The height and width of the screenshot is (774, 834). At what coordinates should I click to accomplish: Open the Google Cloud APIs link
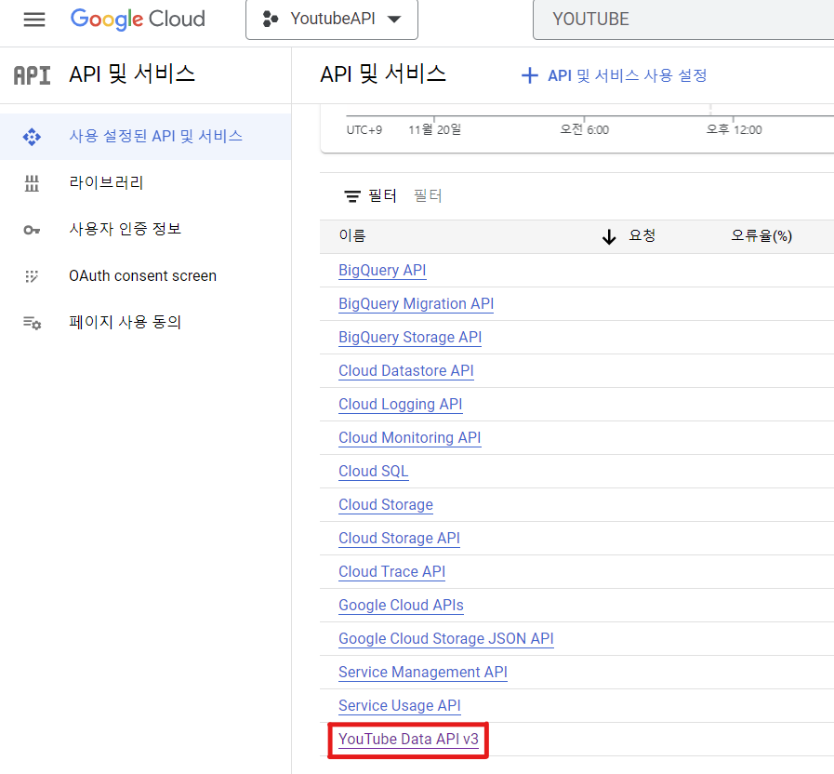(401, 606)
